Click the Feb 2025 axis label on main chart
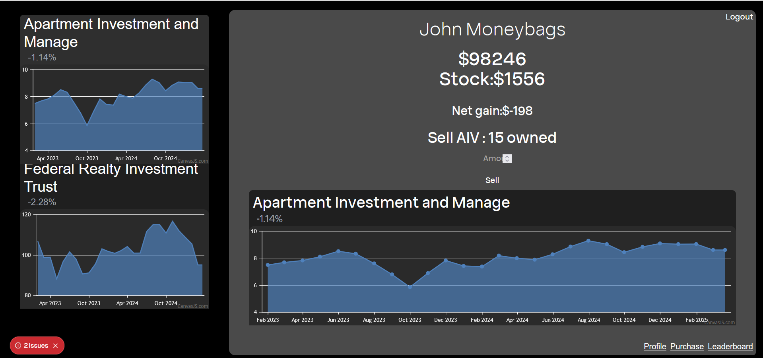Screen dimensions: 763x358 (696, 320)
